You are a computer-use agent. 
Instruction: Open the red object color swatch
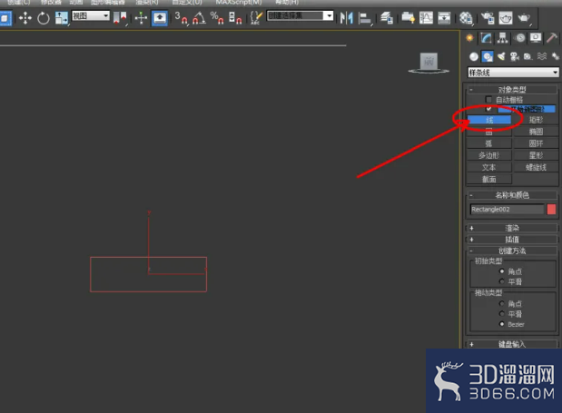click(x=552, y=209)
